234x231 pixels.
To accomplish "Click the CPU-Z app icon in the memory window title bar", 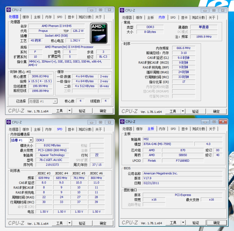I will tap(122, 10).
